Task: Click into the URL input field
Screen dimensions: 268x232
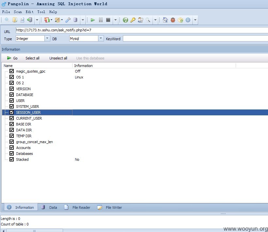Action: (142, 30)
